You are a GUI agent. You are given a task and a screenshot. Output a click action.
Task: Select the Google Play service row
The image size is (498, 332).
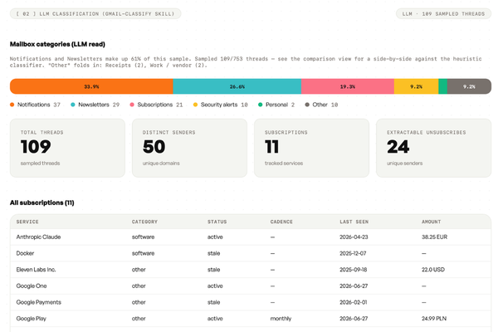coord(251,319)
